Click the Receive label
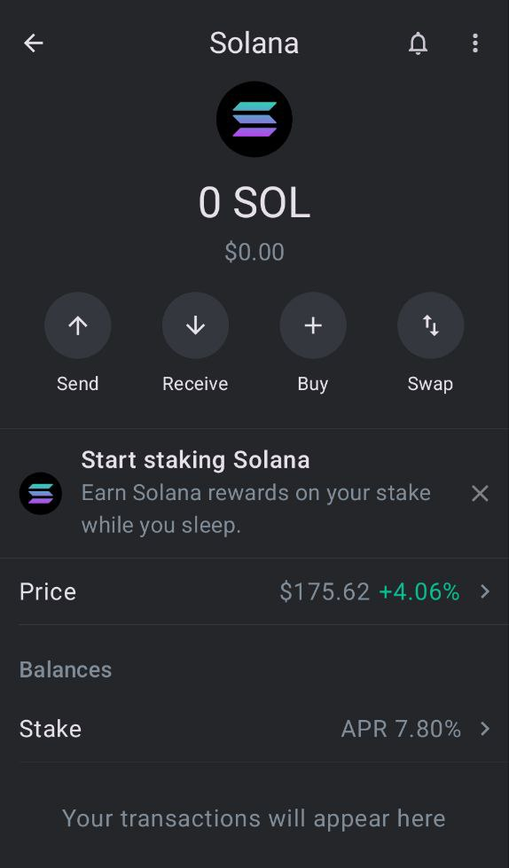This screenshot has height=868, width=509. point(195,384)
